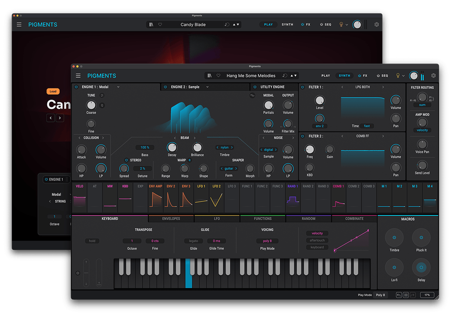Click the Q icon beside WARP label
This screenshot has height=313, width=449.
click(x=189, y=160)
